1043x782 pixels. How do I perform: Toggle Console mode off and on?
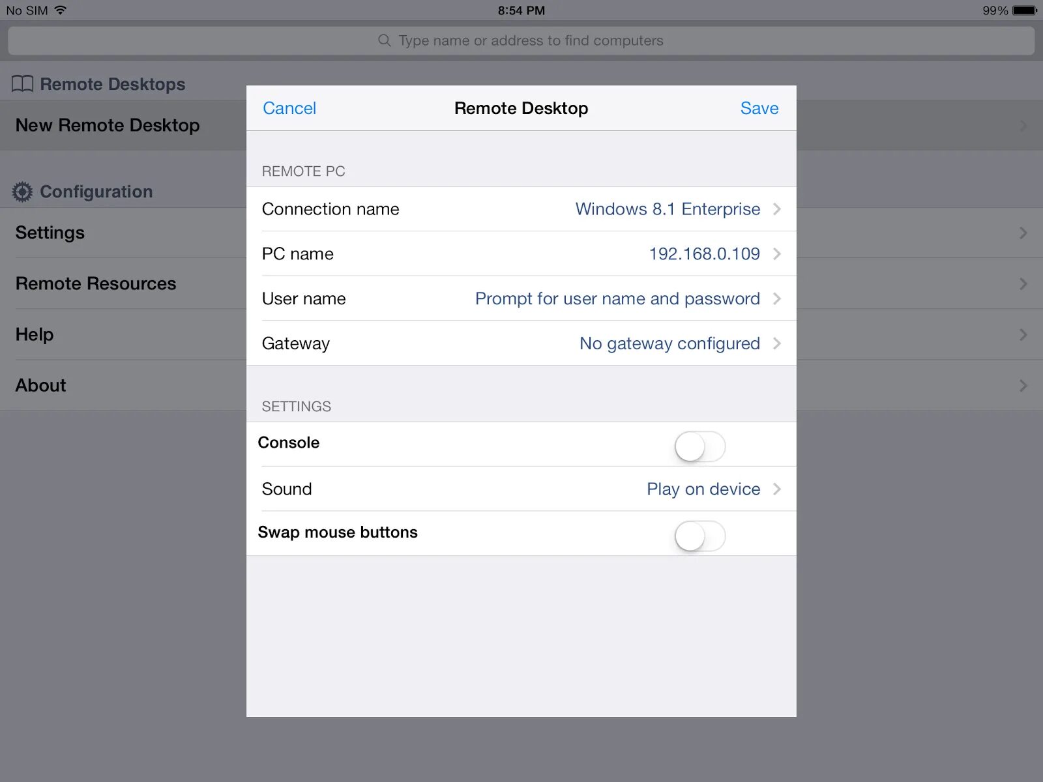pyautogui.click(x=701, y=446)
